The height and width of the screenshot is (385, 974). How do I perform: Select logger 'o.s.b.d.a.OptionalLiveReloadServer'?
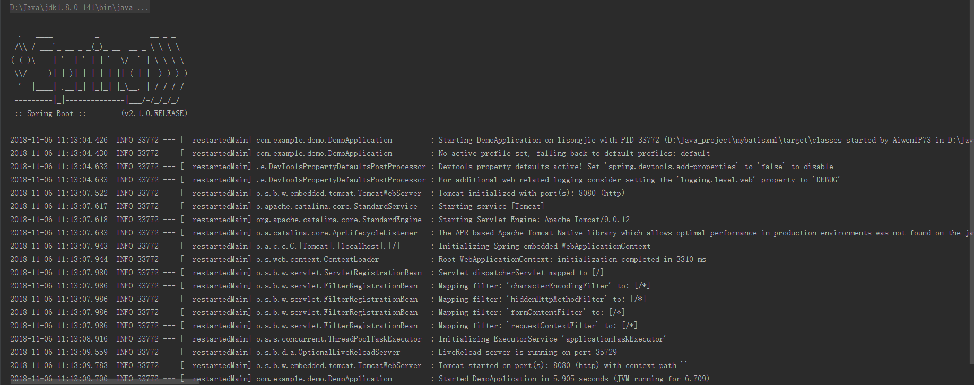328,352
